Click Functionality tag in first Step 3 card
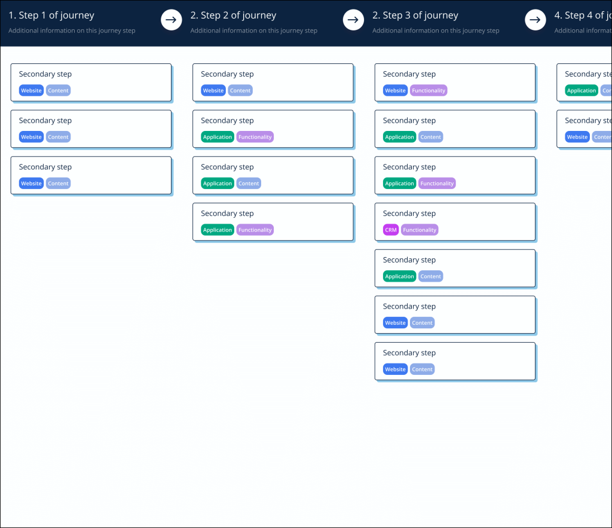Viewport: 612px width, 528px height. click(429, 91)
